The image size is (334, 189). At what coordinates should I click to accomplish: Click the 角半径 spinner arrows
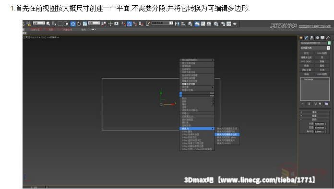coord(326,132)
